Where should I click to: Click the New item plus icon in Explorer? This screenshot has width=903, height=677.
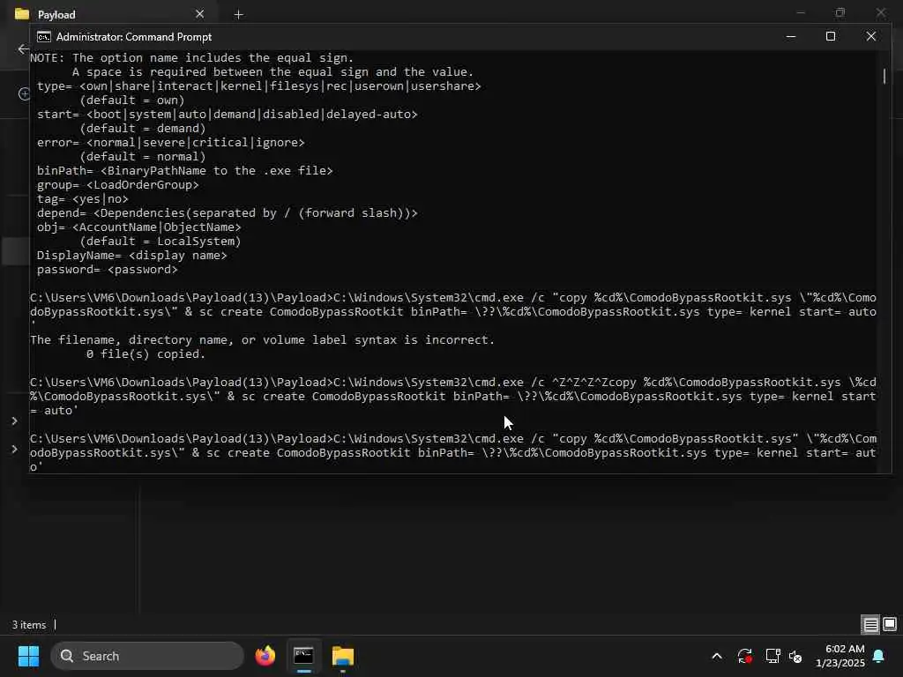(24, 93)
